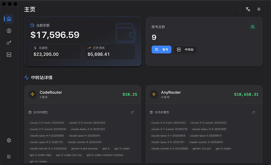271x165 pixels.
Task: Click claude-opus-4-5-20251101 in CodeRouter
Action: tap(46, 142)
